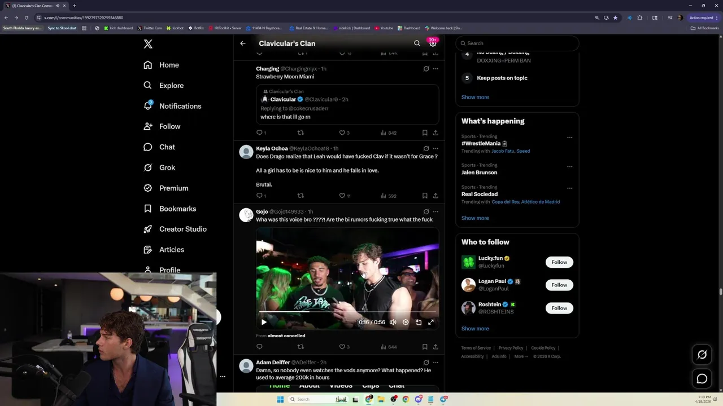Open Notifications in the sidebar

click(x=172, y=106)
